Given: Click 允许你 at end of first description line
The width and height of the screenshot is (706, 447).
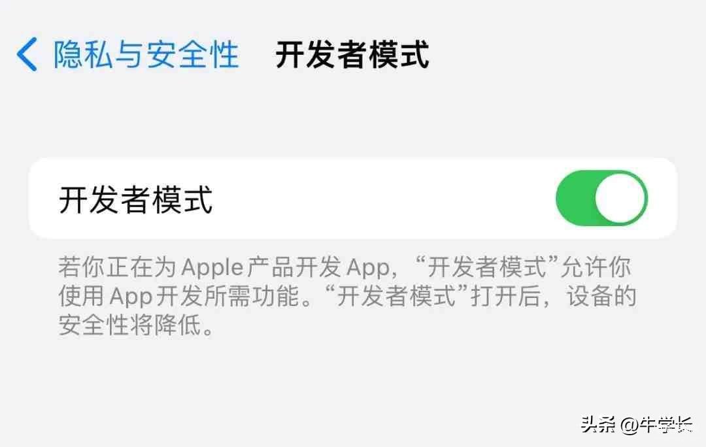Looking at the screenshot, I should 596,267.
